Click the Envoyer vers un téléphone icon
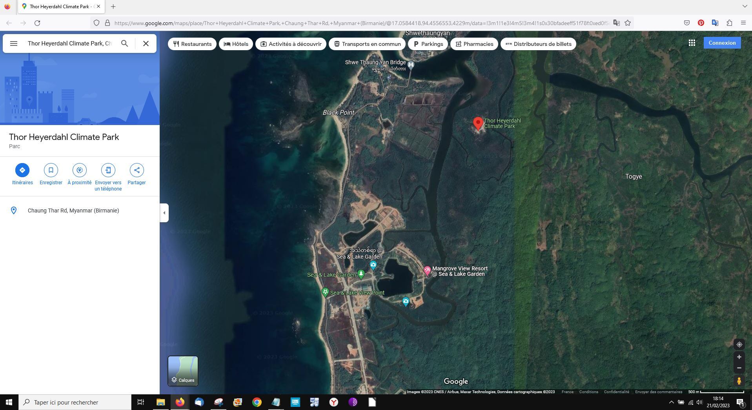 click(x=108, y=170)
